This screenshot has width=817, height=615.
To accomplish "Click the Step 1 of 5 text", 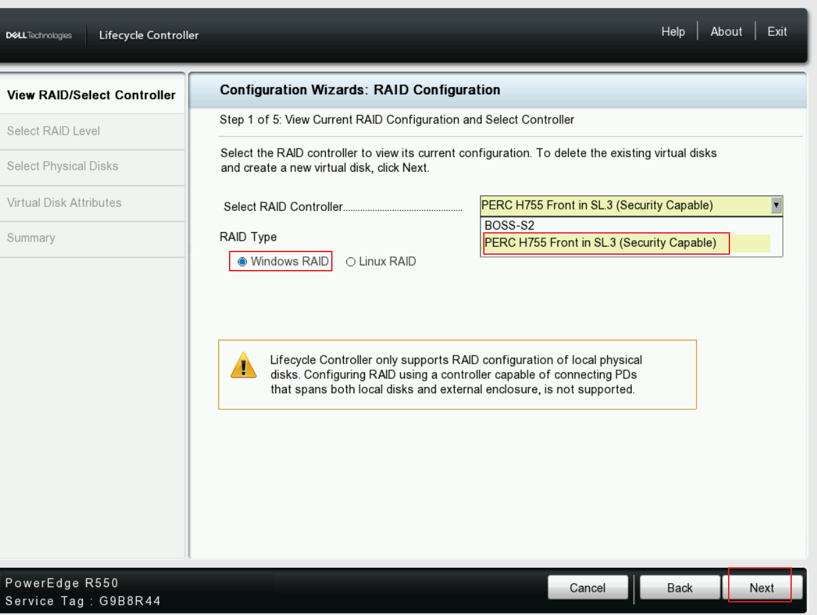I will (x=397, y=120).
